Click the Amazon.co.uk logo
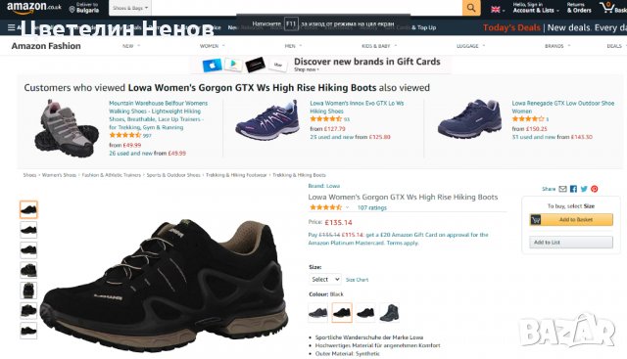The width and height of the screenshot is (627, 359). (34, 7)
